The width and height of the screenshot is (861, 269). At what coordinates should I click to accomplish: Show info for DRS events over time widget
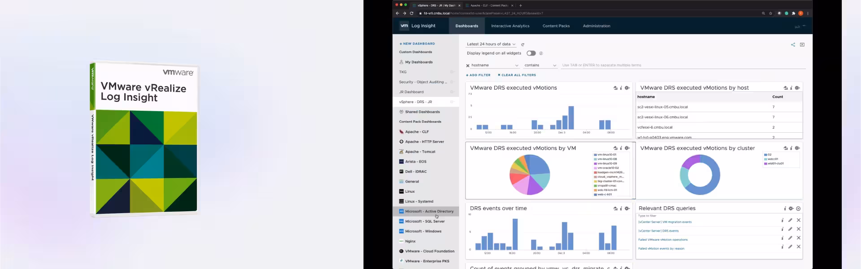[621, 208]
